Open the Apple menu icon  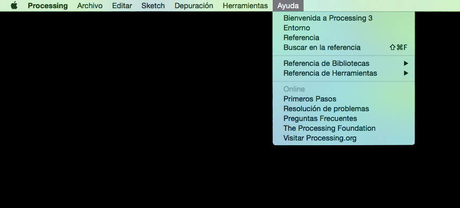[x=14, y=6]
